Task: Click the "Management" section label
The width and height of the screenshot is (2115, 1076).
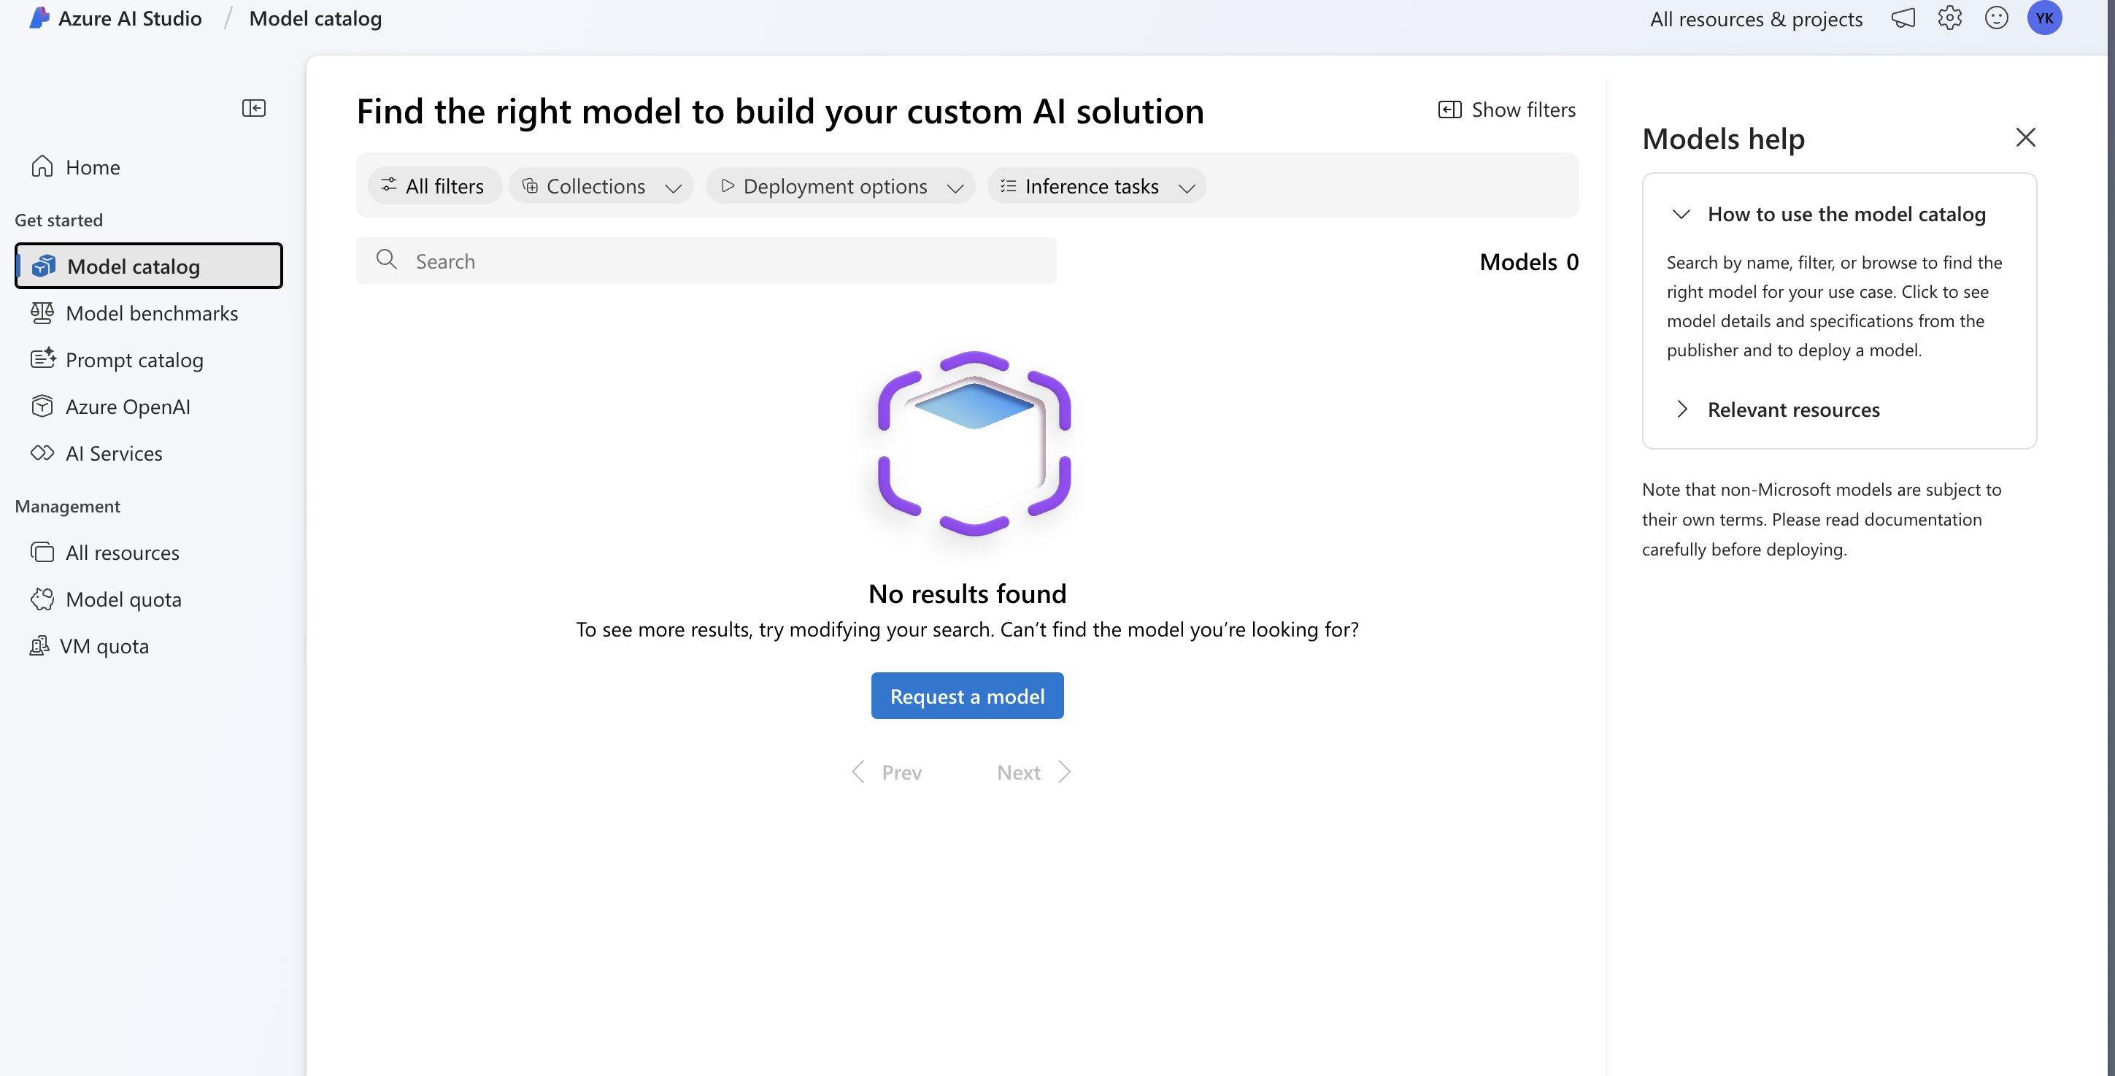Action: click(67, 506)
